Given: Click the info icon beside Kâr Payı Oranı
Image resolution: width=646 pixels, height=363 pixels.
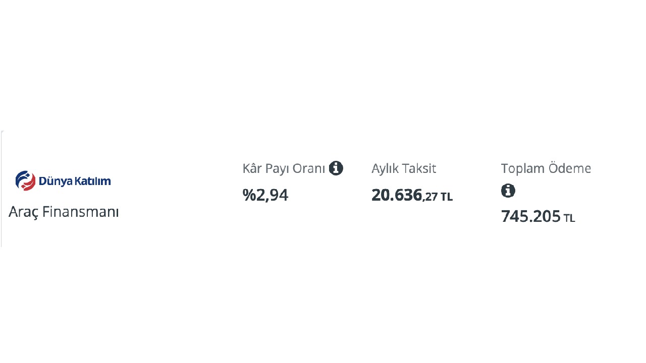Looking at the screenshot, I should coord(336,168).
